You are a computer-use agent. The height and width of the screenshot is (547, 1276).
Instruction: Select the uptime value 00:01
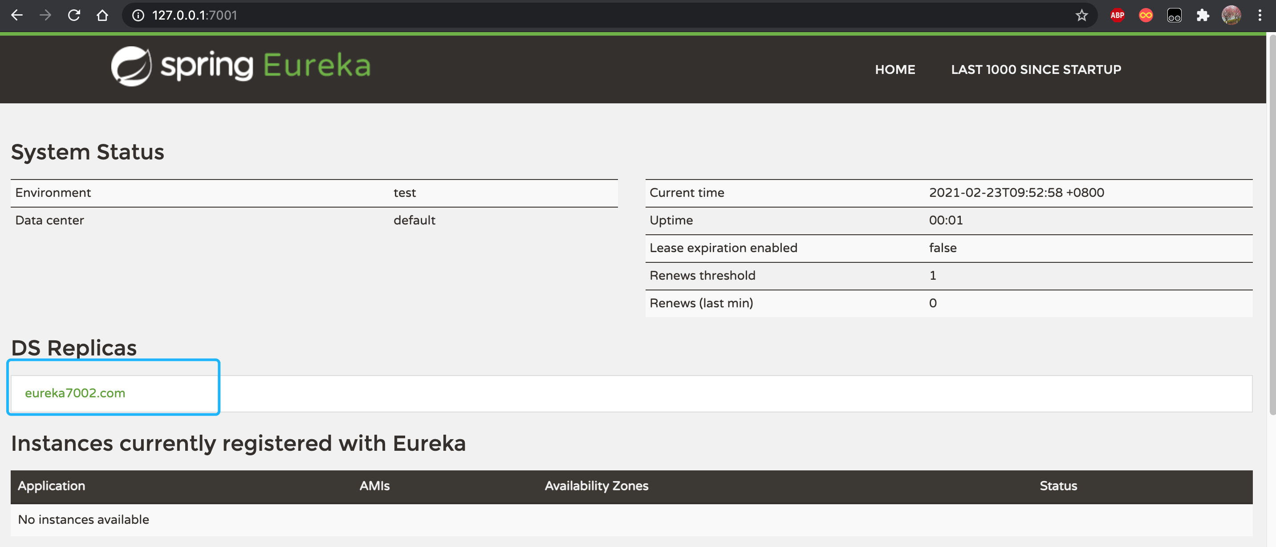click(946, 220)
